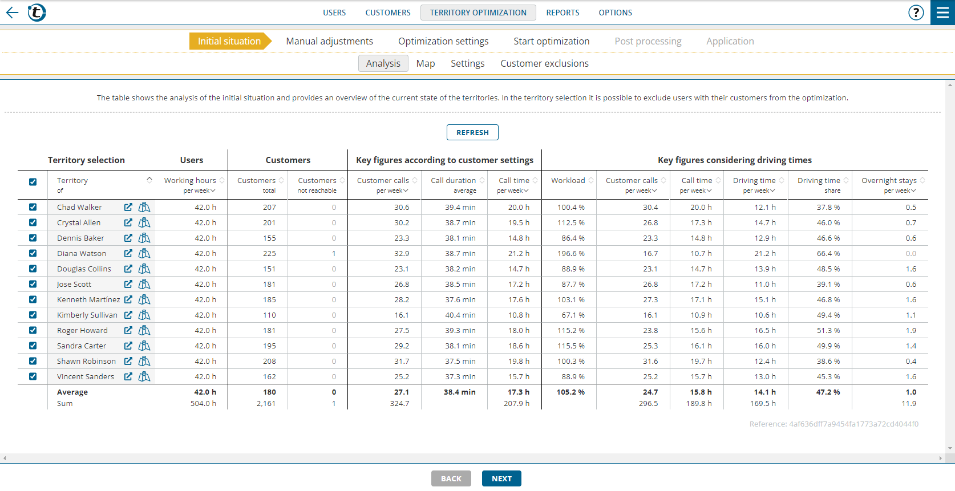This screenshot has height=491, width=955.
Task: Show Diana Watson's territory map icon
Action: [144, 253]
